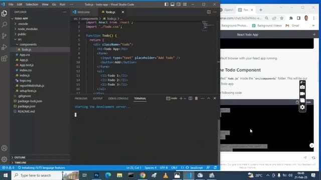Change CRLF end of line sequence
This screenshot has width=321, height=180.
(174, 168)
